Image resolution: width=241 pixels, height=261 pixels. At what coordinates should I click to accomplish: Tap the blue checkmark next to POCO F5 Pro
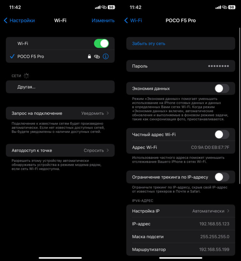click(12, 56)
